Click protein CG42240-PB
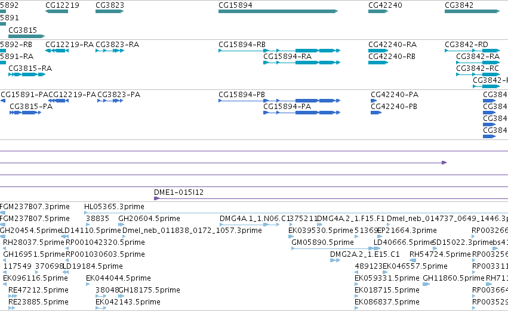Screen dimensions: 508x311 [x=394, y=107]
